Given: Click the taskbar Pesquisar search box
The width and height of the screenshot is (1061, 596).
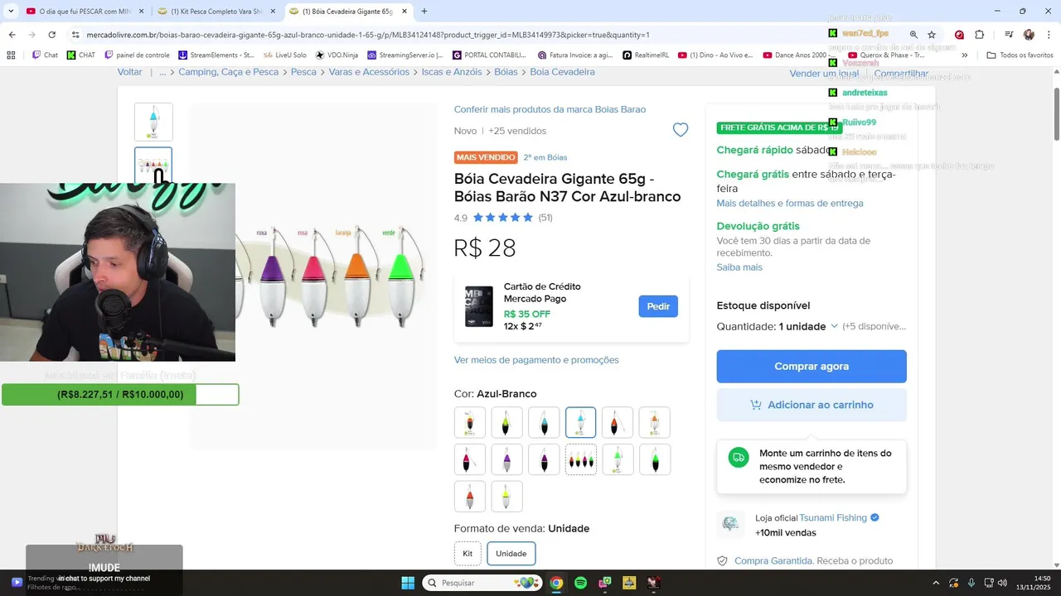Looking at the screenshot, I should (x=482, y=583).
